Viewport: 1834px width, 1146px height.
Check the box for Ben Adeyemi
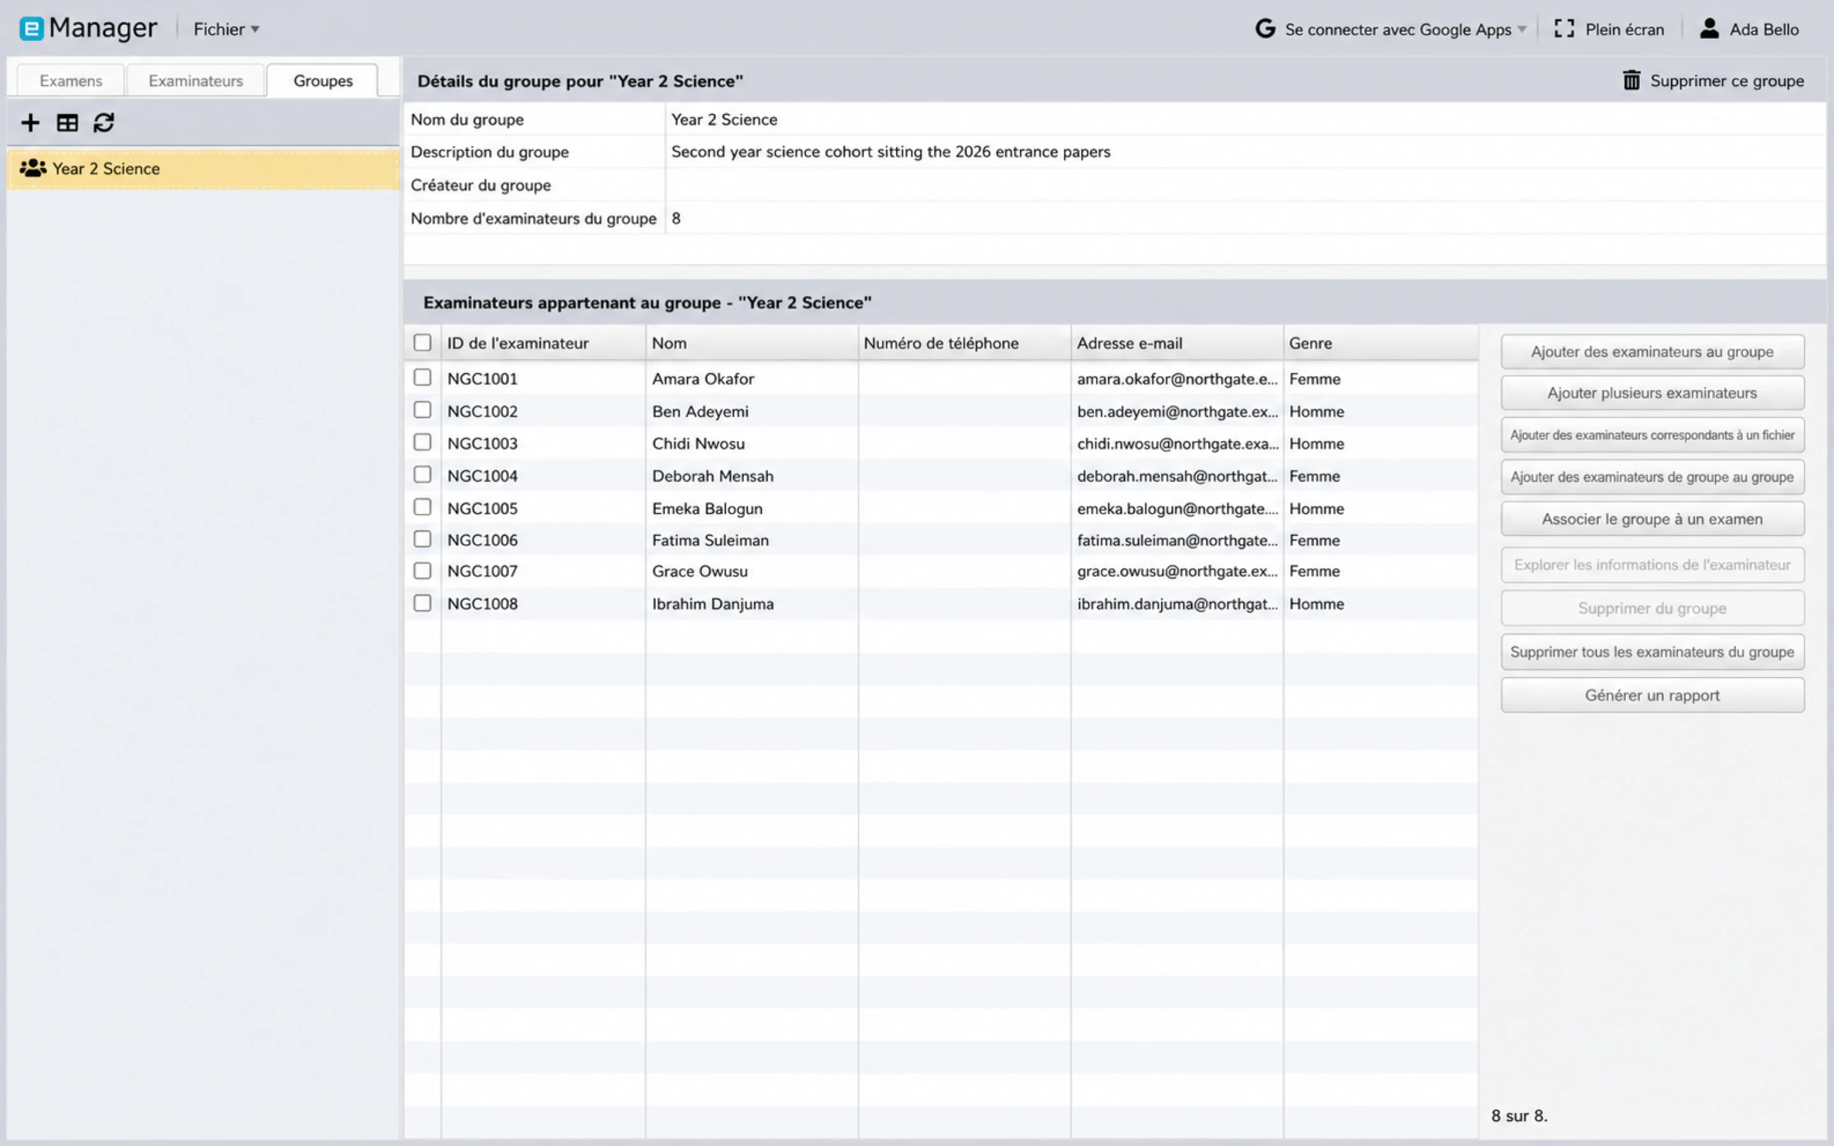(x=422, y=410)
